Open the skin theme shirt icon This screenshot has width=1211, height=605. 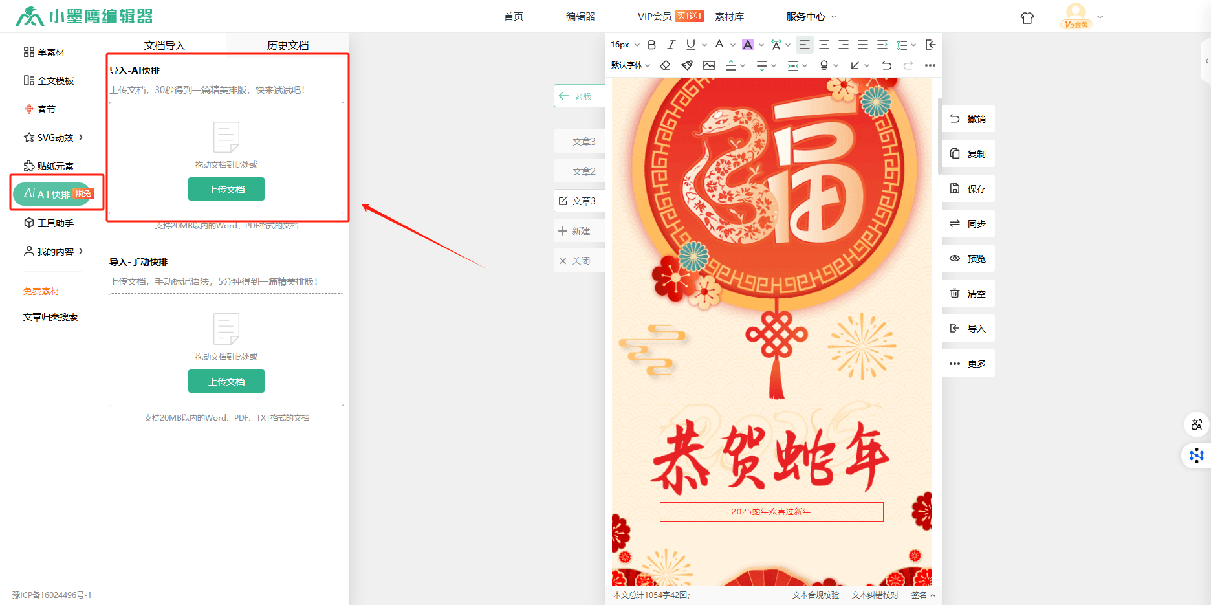[1027, 17]
